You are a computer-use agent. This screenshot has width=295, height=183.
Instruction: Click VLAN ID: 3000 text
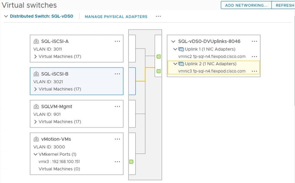point(49,147)
